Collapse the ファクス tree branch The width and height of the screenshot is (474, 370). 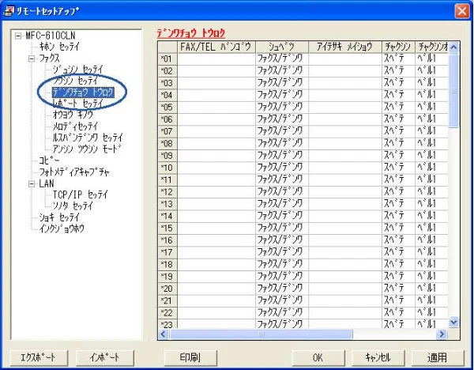(x=32, y=59)
